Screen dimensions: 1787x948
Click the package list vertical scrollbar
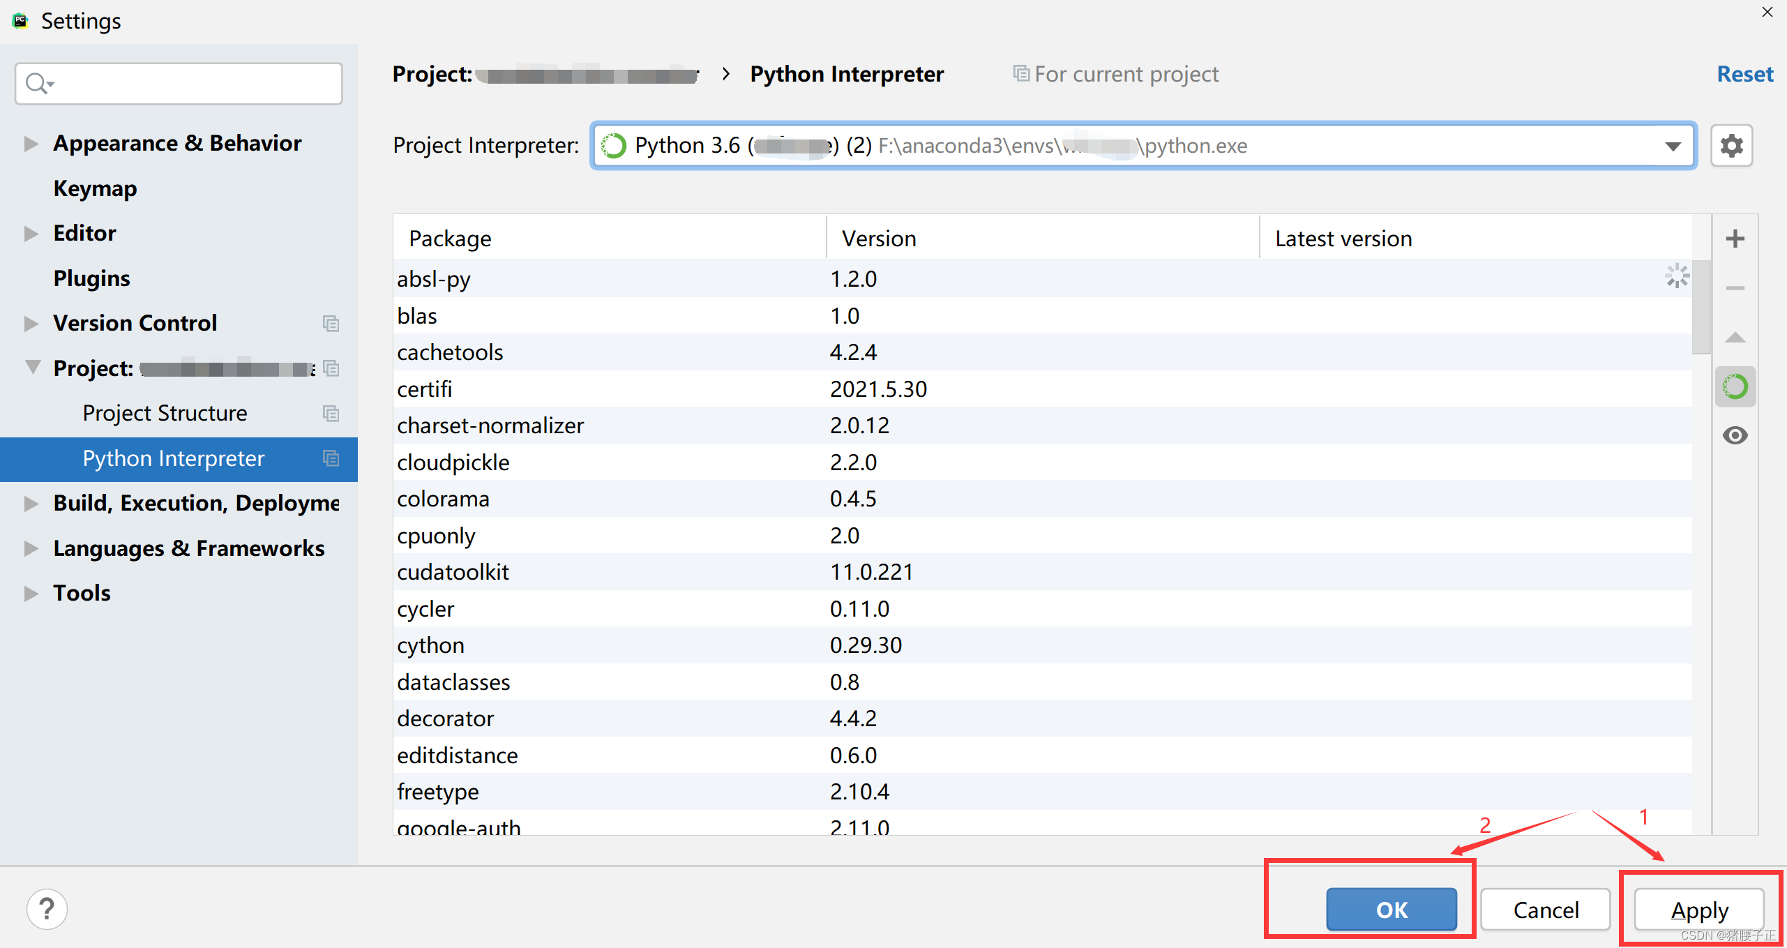[1701, 307]
